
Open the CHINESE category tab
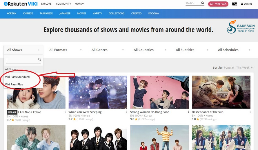coord(28,13)
